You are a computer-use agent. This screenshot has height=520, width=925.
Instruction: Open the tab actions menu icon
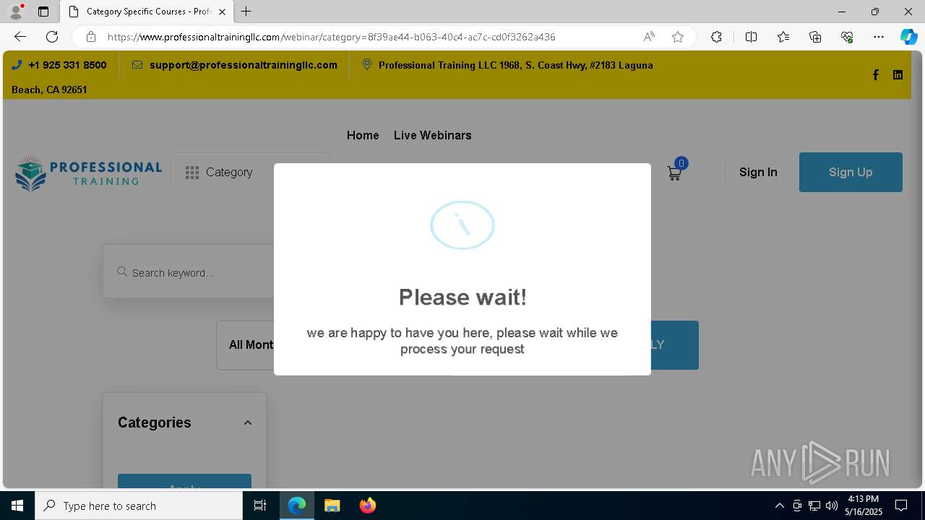click(43, 12)
